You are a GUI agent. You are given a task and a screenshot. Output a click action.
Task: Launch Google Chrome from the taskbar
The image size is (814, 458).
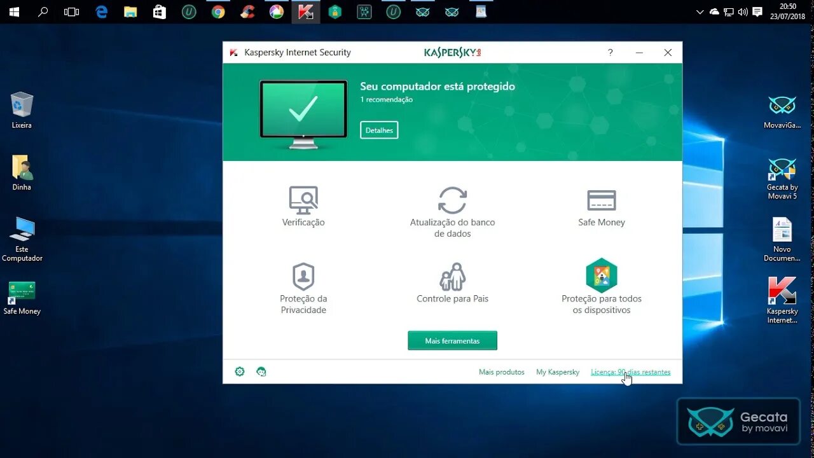tap(218, 11)
